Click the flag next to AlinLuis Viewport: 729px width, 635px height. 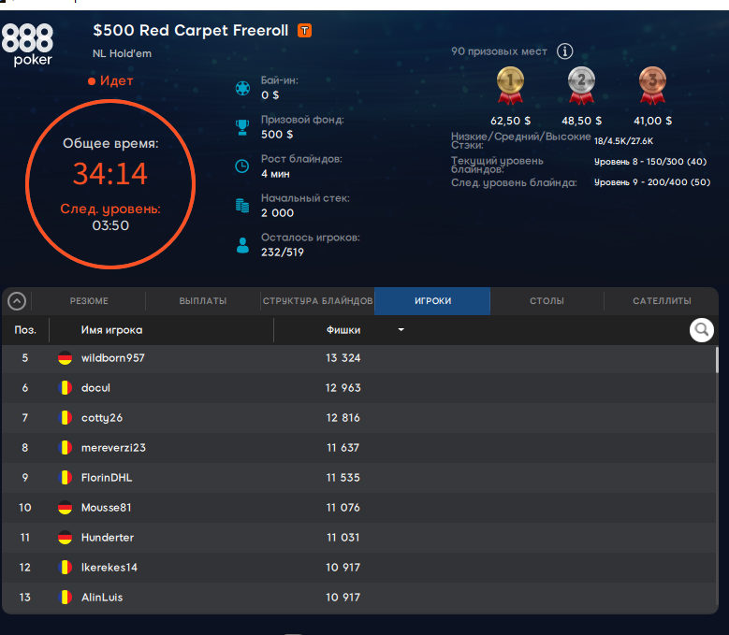(66, 598)
